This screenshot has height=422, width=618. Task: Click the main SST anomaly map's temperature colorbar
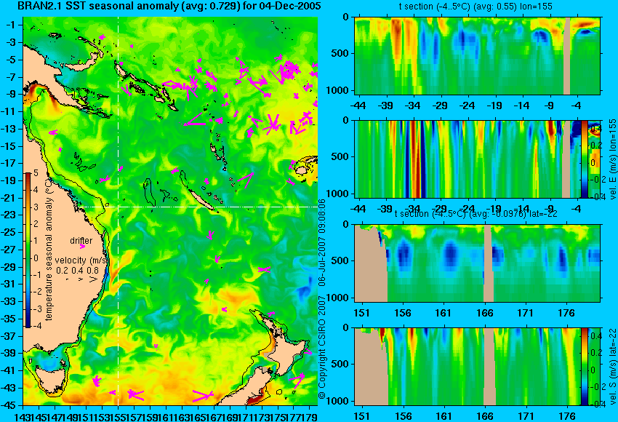(x=28, y=250)
